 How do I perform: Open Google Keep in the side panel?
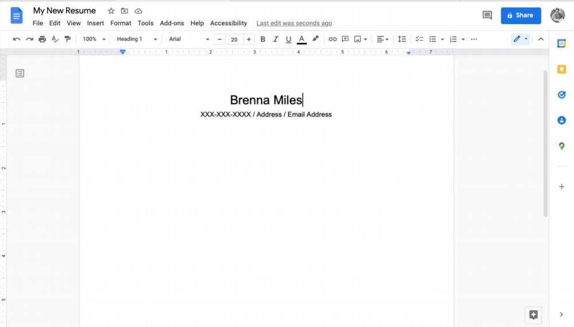561,69
